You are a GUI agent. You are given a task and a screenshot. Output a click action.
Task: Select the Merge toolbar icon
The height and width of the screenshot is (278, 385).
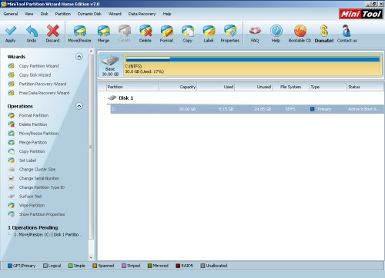pos(103,34)
